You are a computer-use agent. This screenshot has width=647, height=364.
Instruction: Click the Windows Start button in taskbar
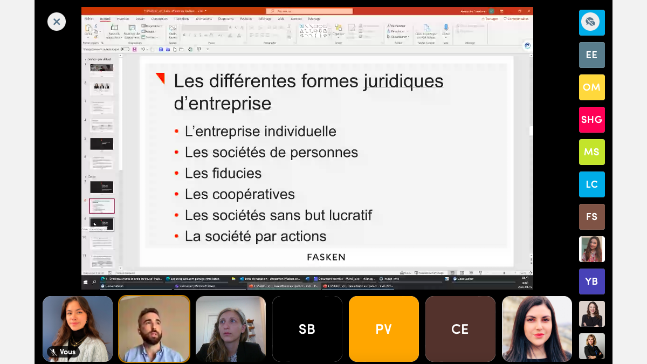(86, 282)
